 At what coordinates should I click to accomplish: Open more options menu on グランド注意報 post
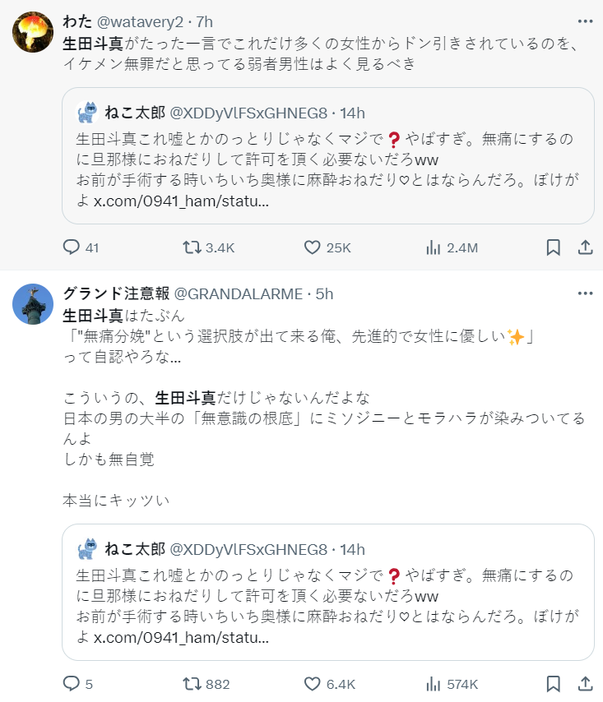[x=585, y=293]
